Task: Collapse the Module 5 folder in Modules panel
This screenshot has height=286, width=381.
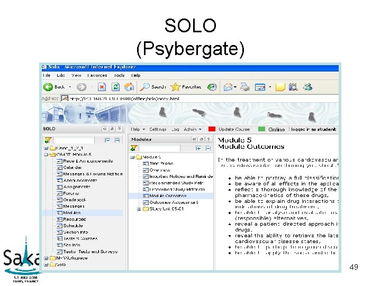Action: [x=132, y=157]
